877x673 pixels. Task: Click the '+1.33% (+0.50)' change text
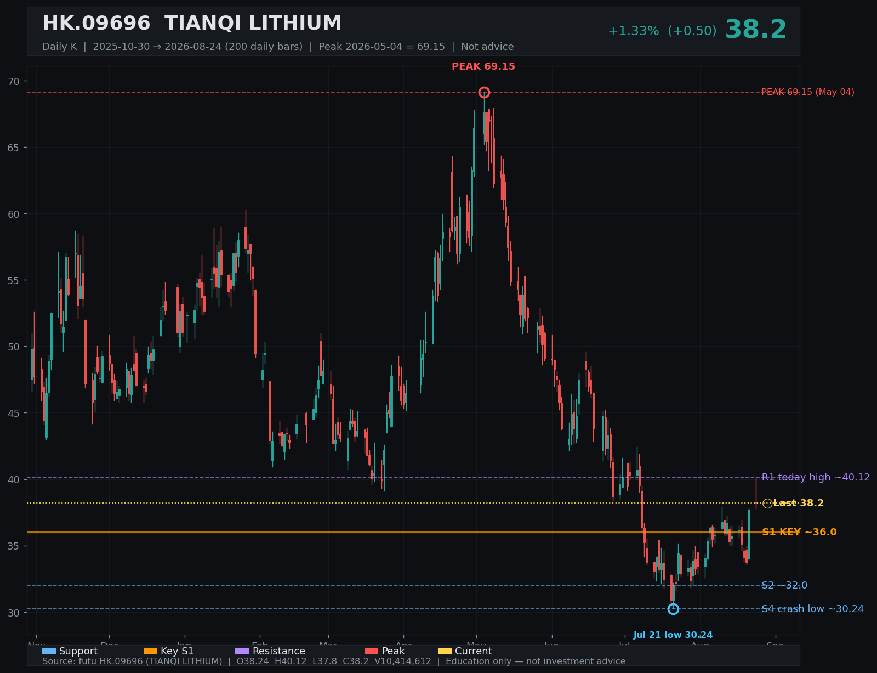662,31
